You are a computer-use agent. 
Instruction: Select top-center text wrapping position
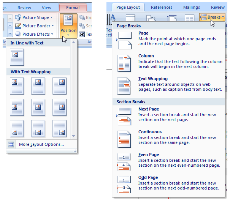38,86
